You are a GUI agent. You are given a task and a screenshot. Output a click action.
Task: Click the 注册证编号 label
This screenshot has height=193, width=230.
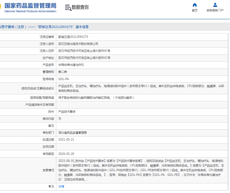[47, 37]
